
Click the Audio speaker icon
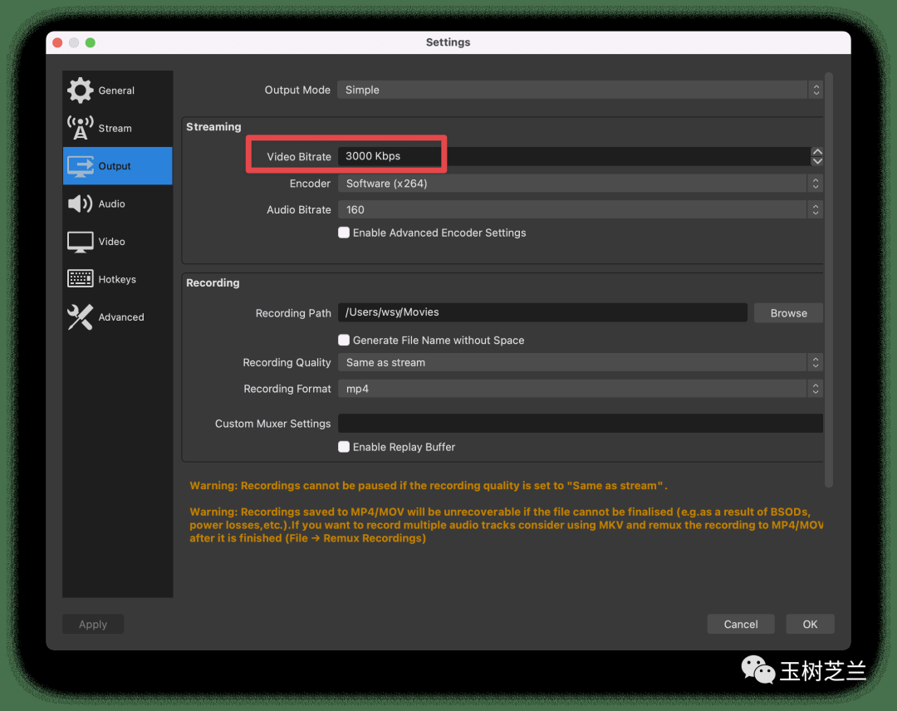pyautogui.click(x=81, y=203)
